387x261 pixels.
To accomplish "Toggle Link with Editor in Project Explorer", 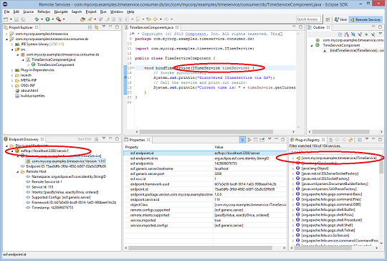I will [x=97, y=27].
